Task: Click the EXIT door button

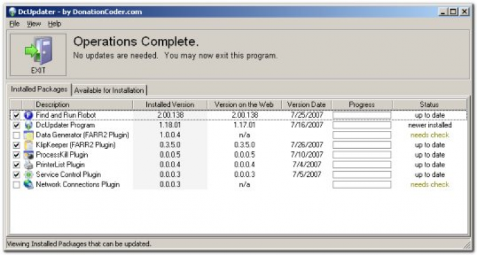Action: pos(38,55)
